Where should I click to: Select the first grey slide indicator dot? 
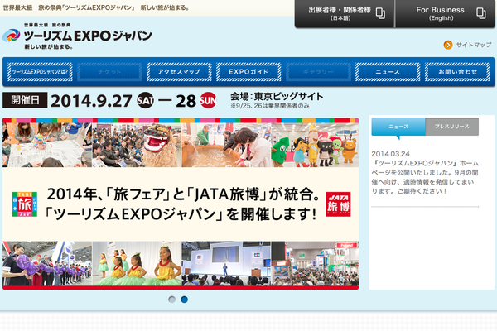pos(171,300)
